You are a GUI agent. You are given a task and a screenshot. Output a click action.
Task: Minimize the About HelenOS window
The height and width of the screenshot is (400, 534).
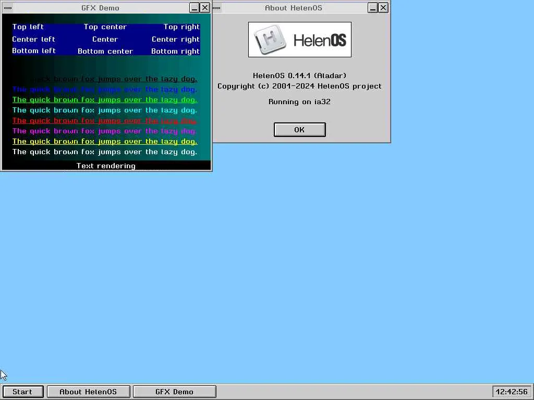[373, 8]
